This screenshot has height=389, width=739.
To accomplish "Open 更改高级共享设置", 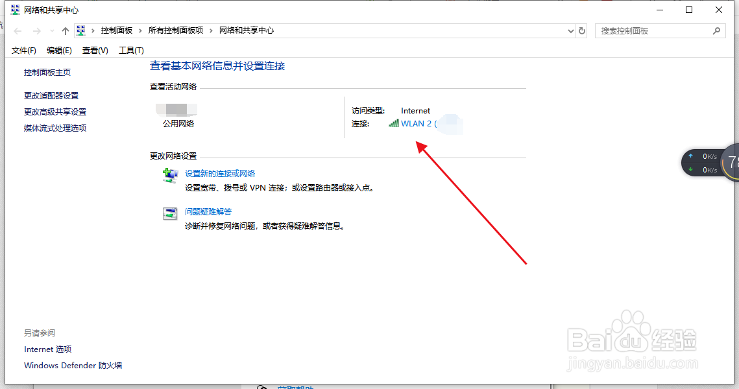I will (x=55, y=112).
